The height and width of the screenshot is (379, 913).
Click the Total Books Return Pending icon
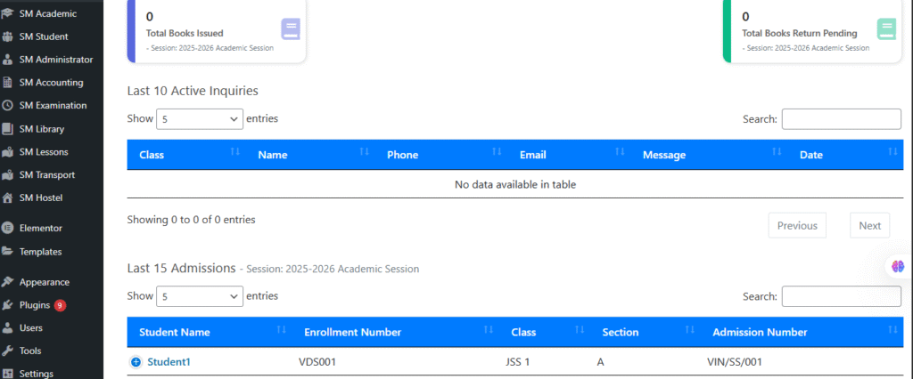coord(886,29)
